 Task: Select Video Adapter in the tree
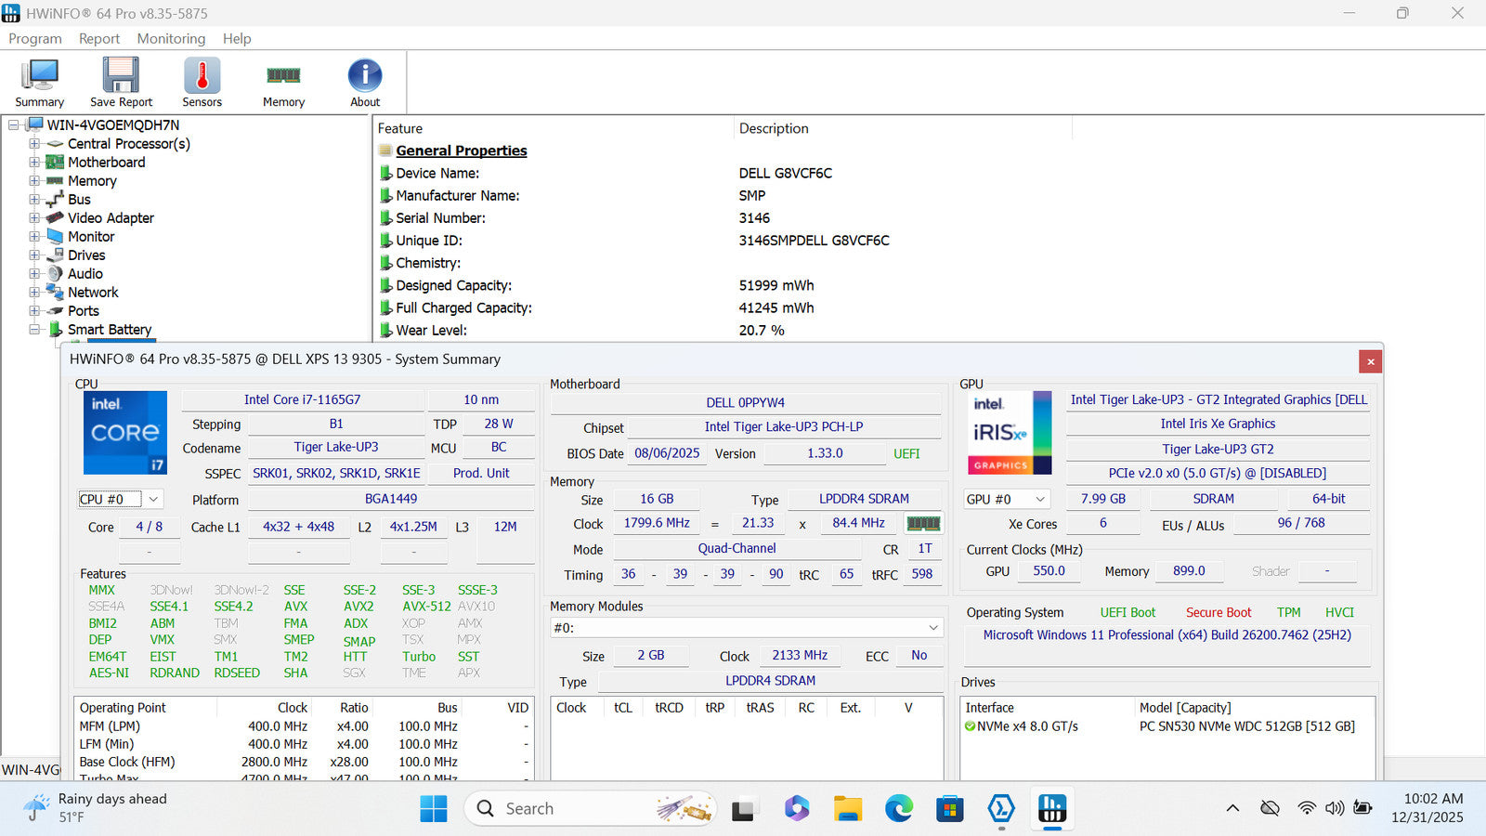(x=111, y=218)
